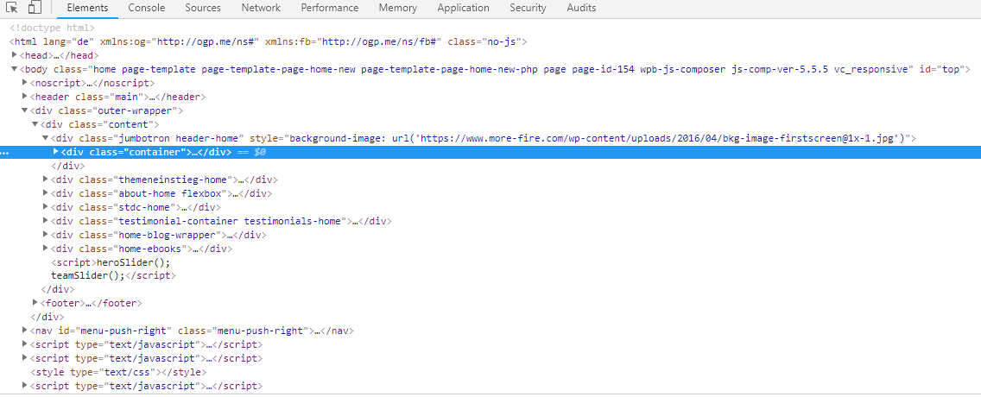
Task: Click the body class attribute value text
Action: [x=499, y=69]
